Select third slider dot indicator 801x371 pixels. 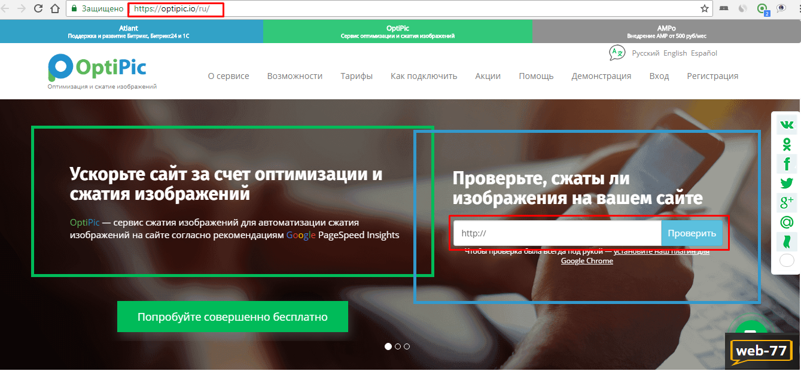coord(407,346)
